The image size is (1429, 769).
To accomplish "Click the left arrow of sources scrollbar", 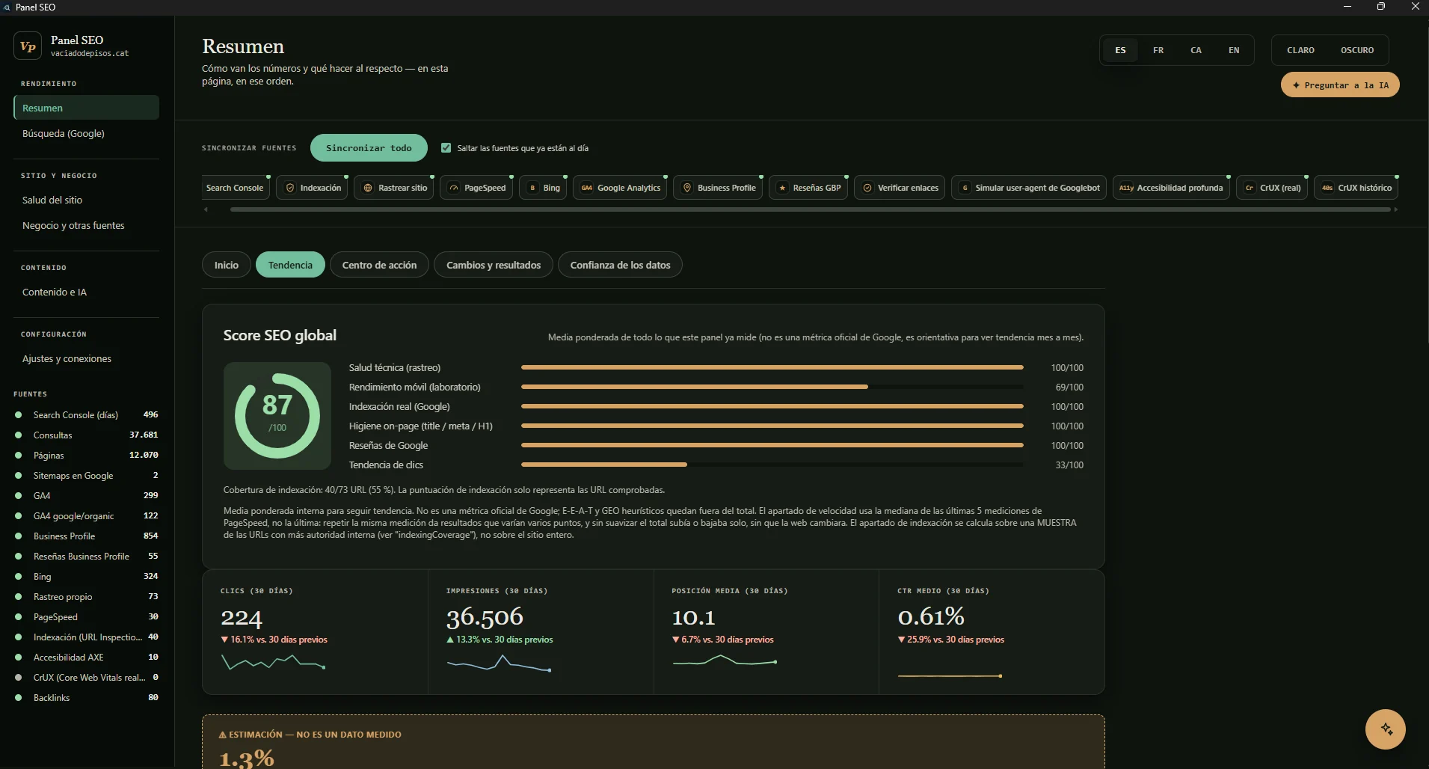I will click(x=206, y=209).
